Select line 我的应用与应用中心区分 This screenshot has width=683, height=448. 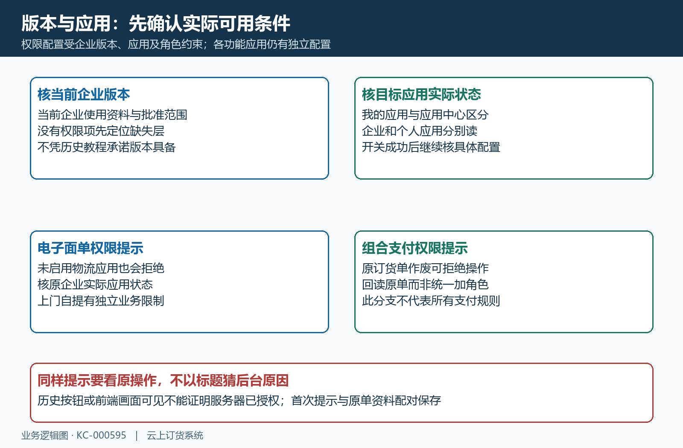(425, 115)
